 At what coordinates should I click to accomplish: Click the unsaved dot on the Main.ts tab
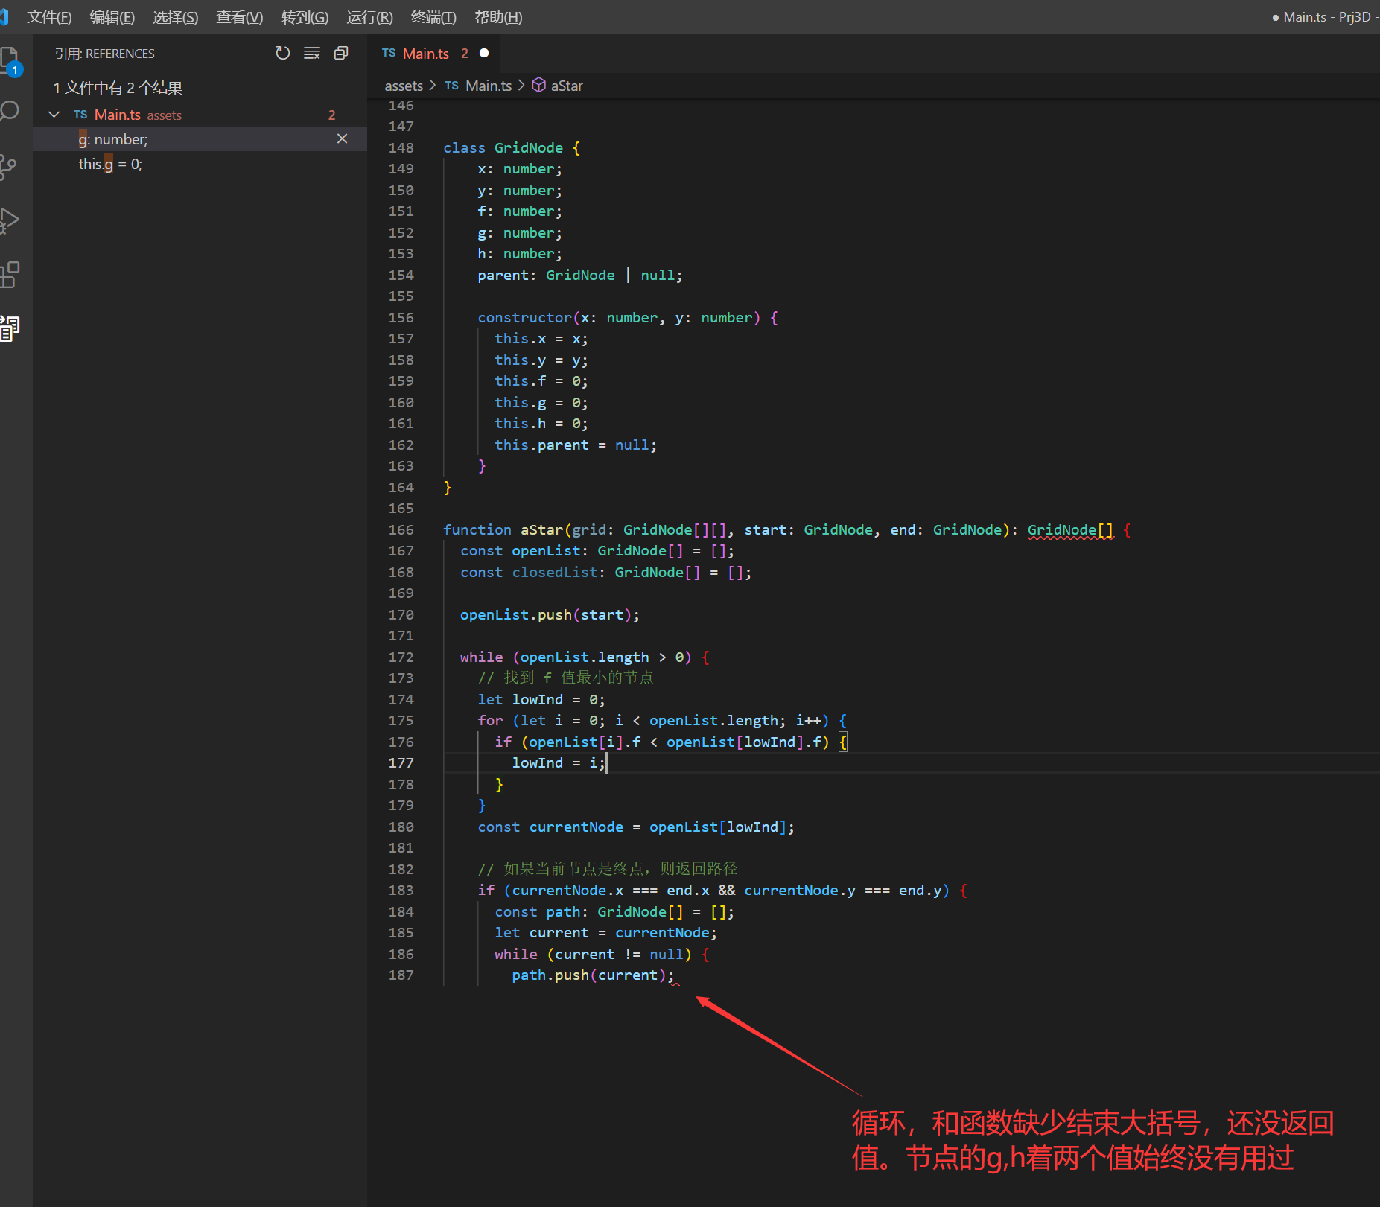[x=484, y=53]
